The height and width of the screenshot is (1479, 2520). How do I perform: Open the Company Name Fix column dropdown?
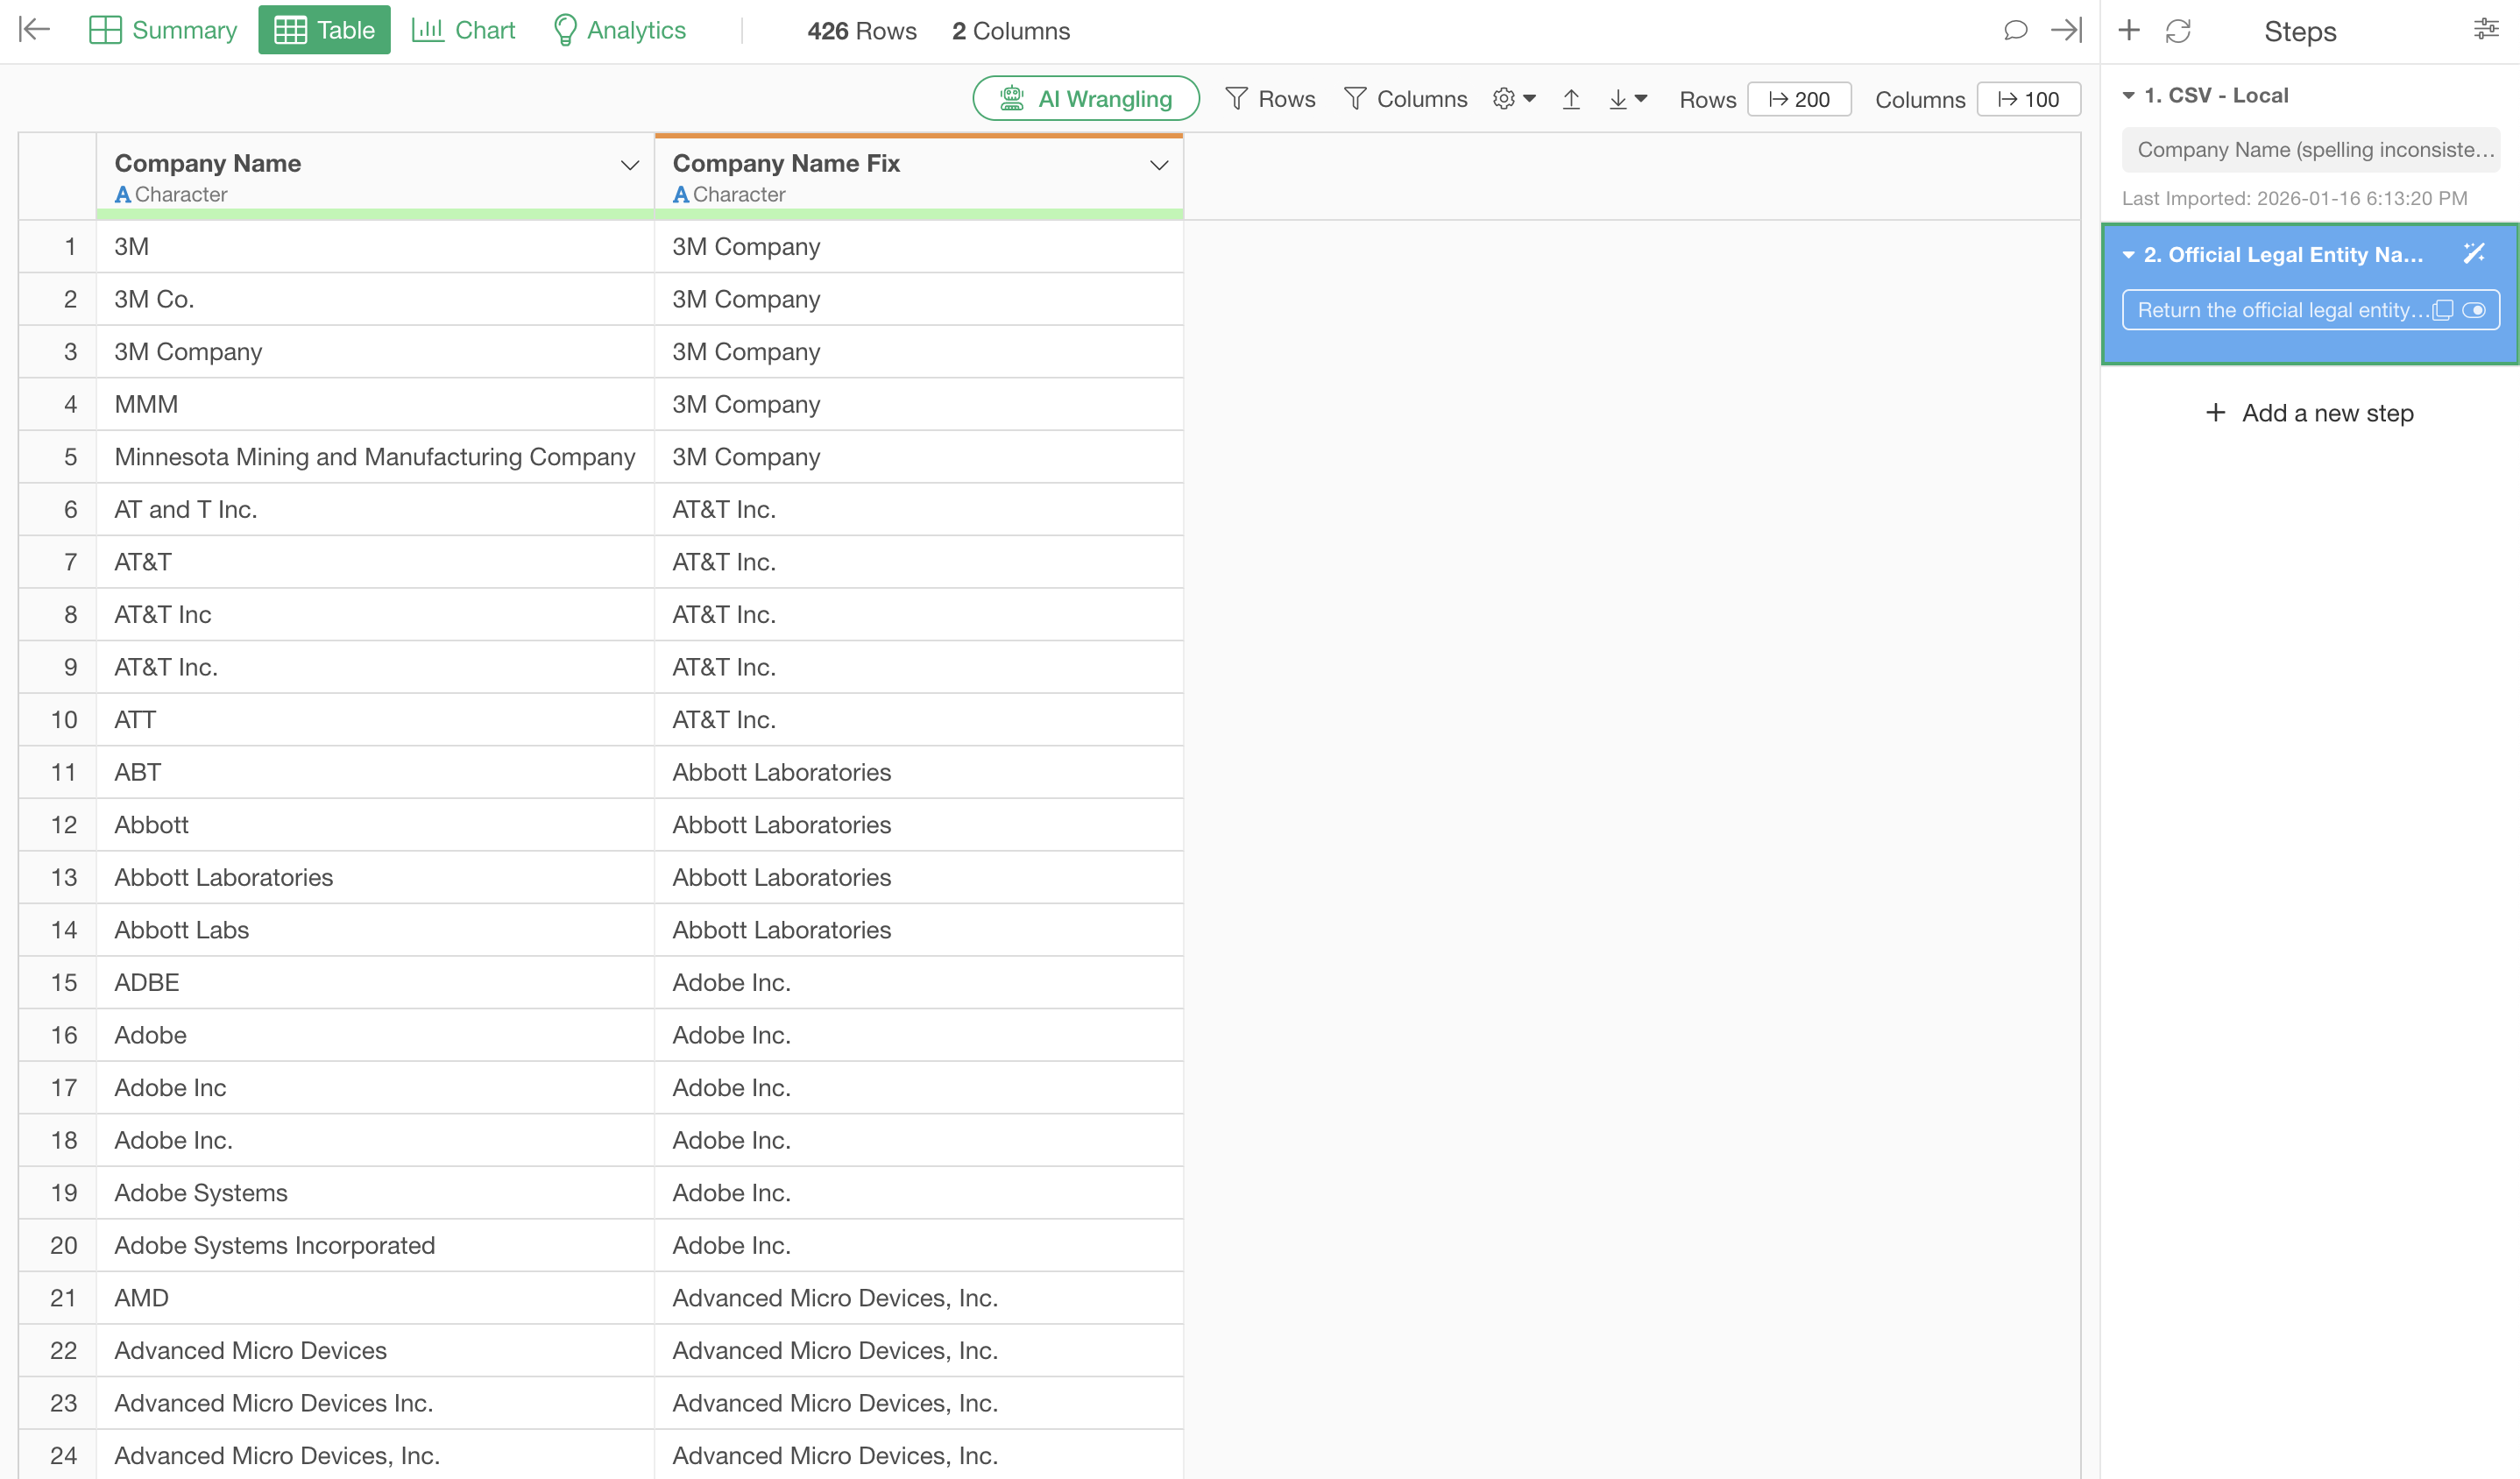[1158, 165]
